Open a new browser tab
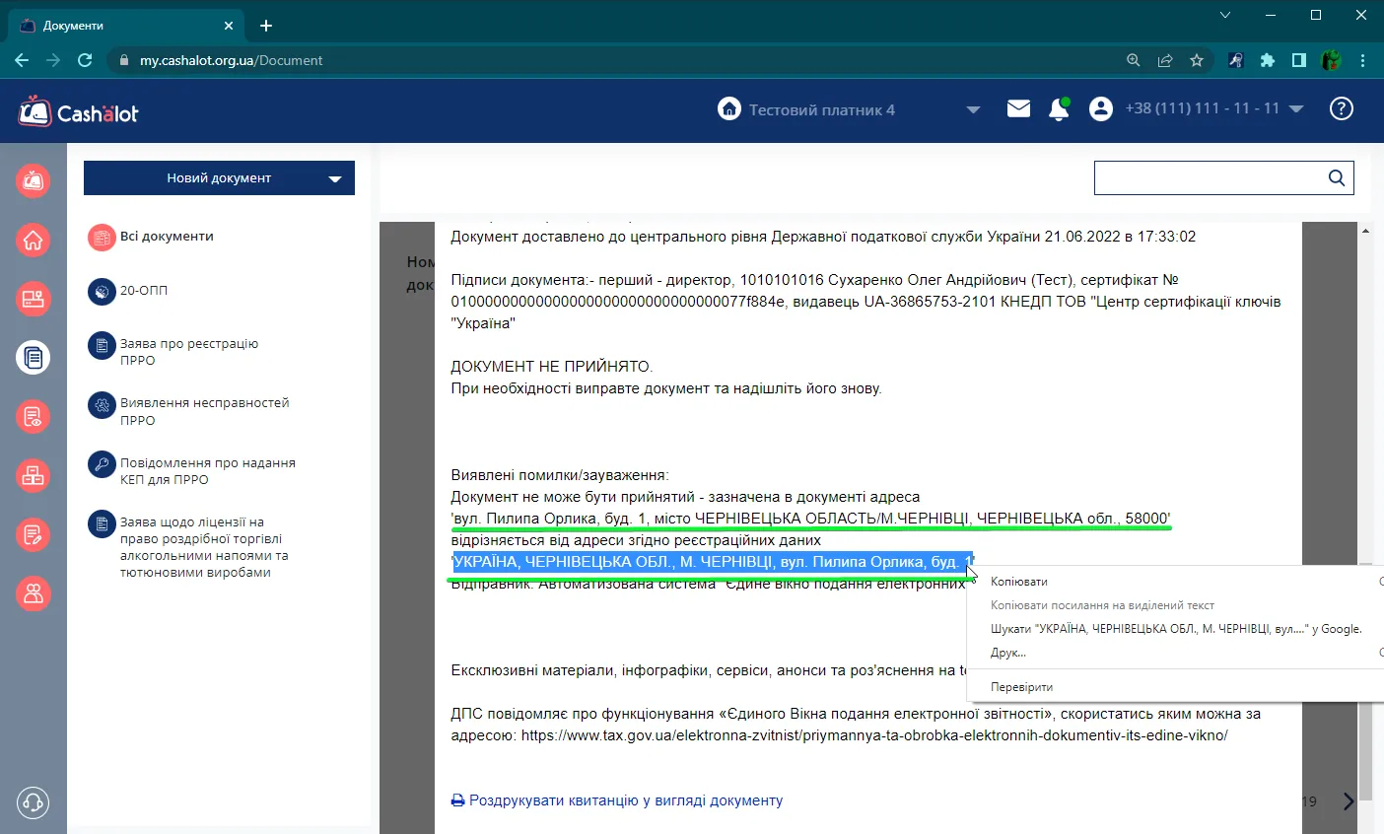 tap(266, 26)
